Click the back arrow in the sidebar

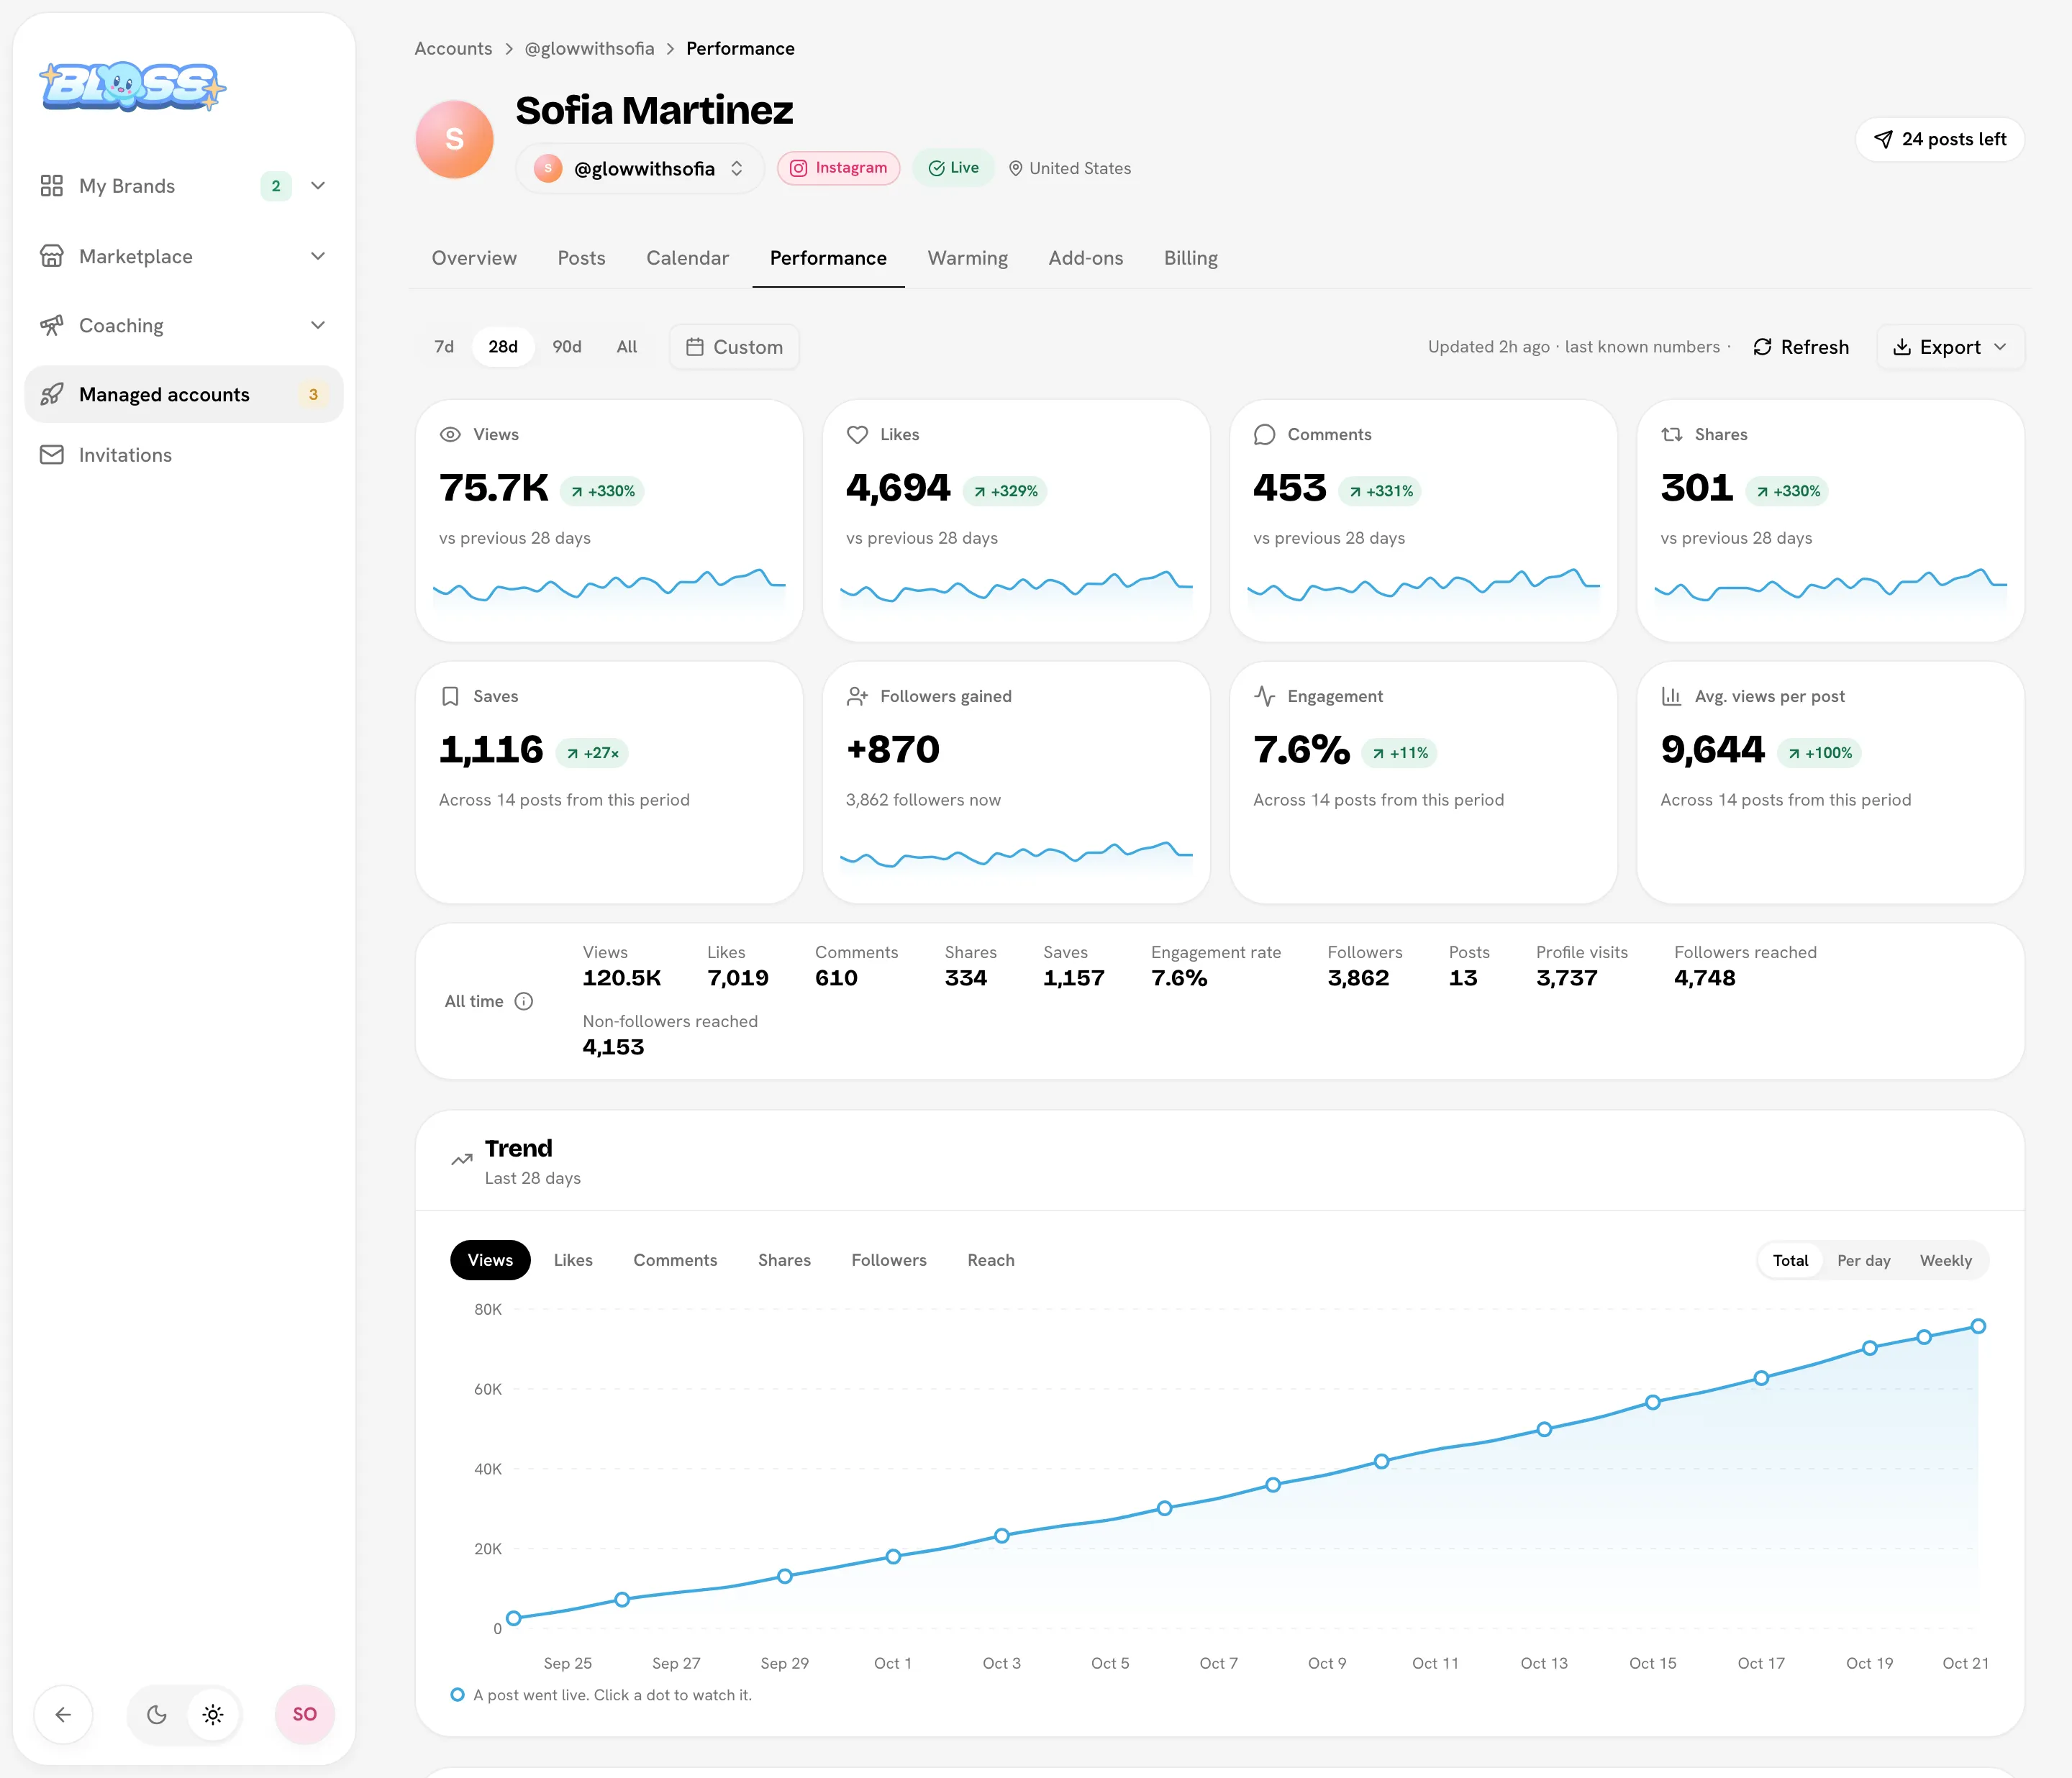(x=63, y=1714)
